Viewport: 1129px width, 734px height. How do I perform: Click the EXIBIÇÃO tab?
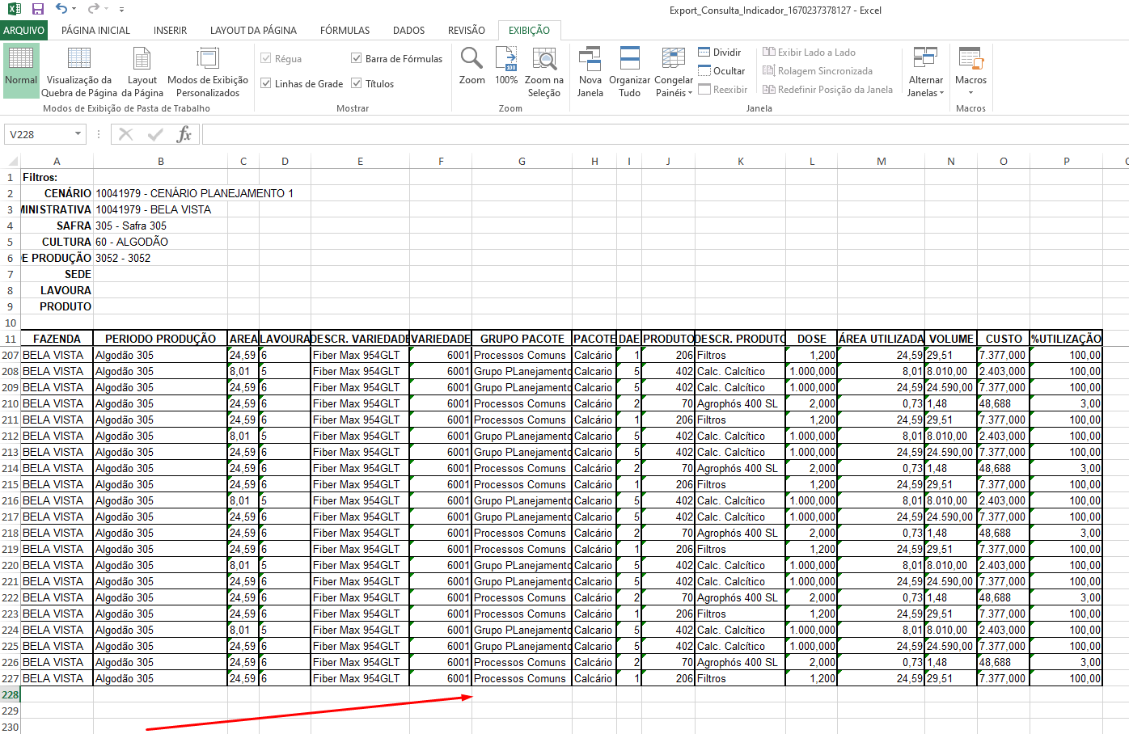tap(529, 30)
